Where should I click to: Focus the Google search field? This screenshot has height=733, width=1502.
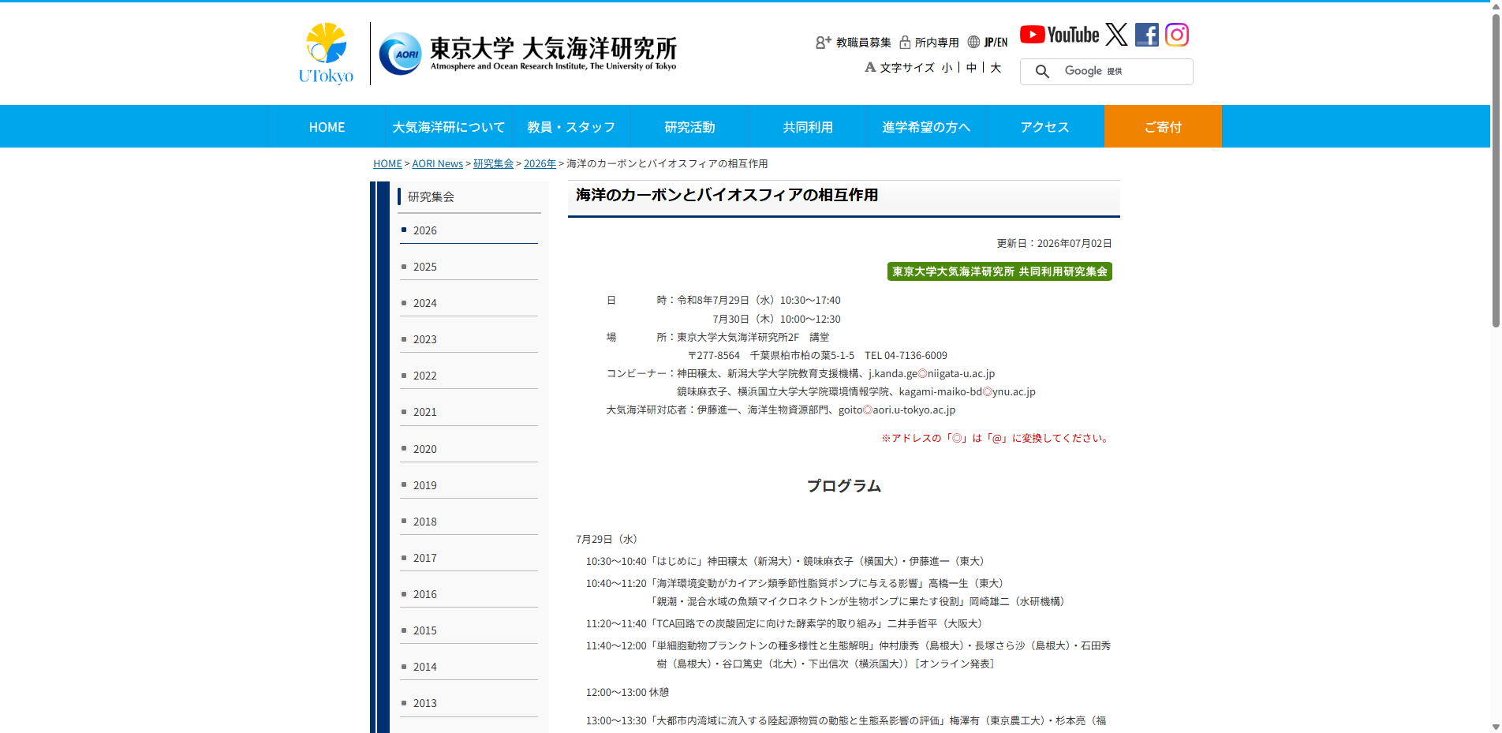point(1107,72)
